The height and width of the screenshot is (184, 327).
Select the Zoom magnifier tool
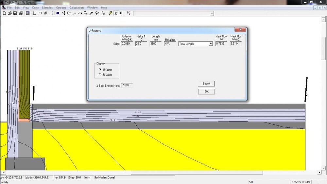point(85,13)
